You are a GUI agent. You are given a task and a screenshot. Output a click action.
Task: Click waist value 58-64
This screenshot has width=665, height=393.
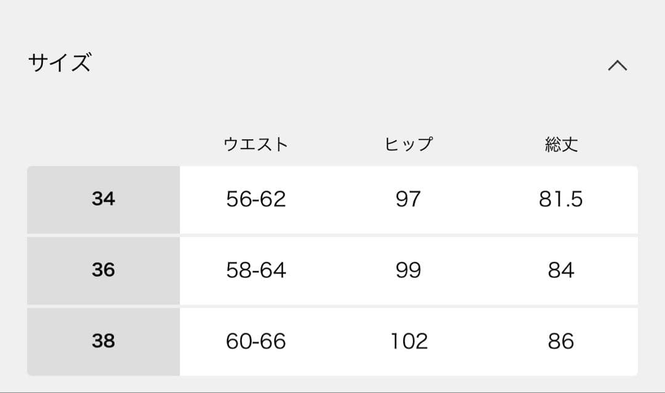pos(256,270)
